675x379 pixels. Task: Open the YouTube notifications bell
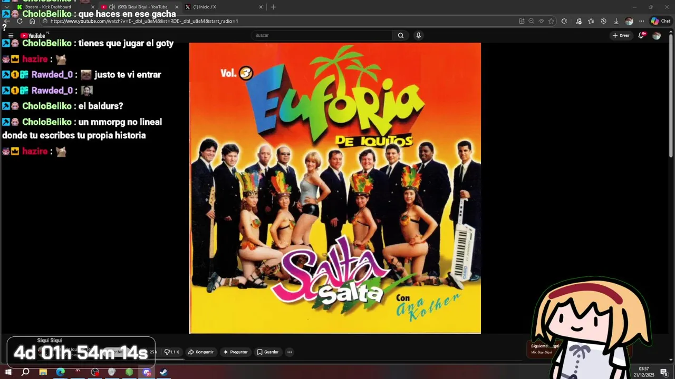point(642,35)
